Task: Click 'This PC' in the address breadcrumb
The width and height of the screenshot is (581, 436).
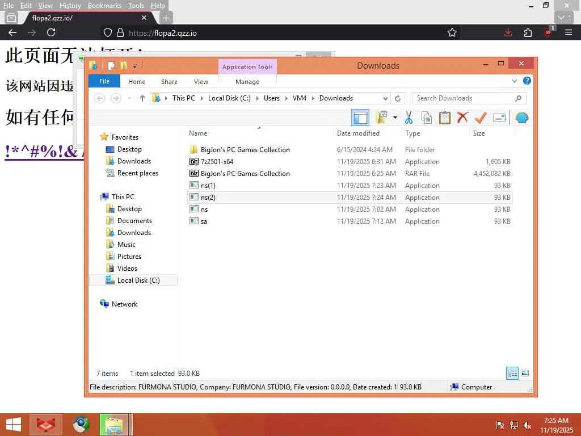Action: coord(183,98)
